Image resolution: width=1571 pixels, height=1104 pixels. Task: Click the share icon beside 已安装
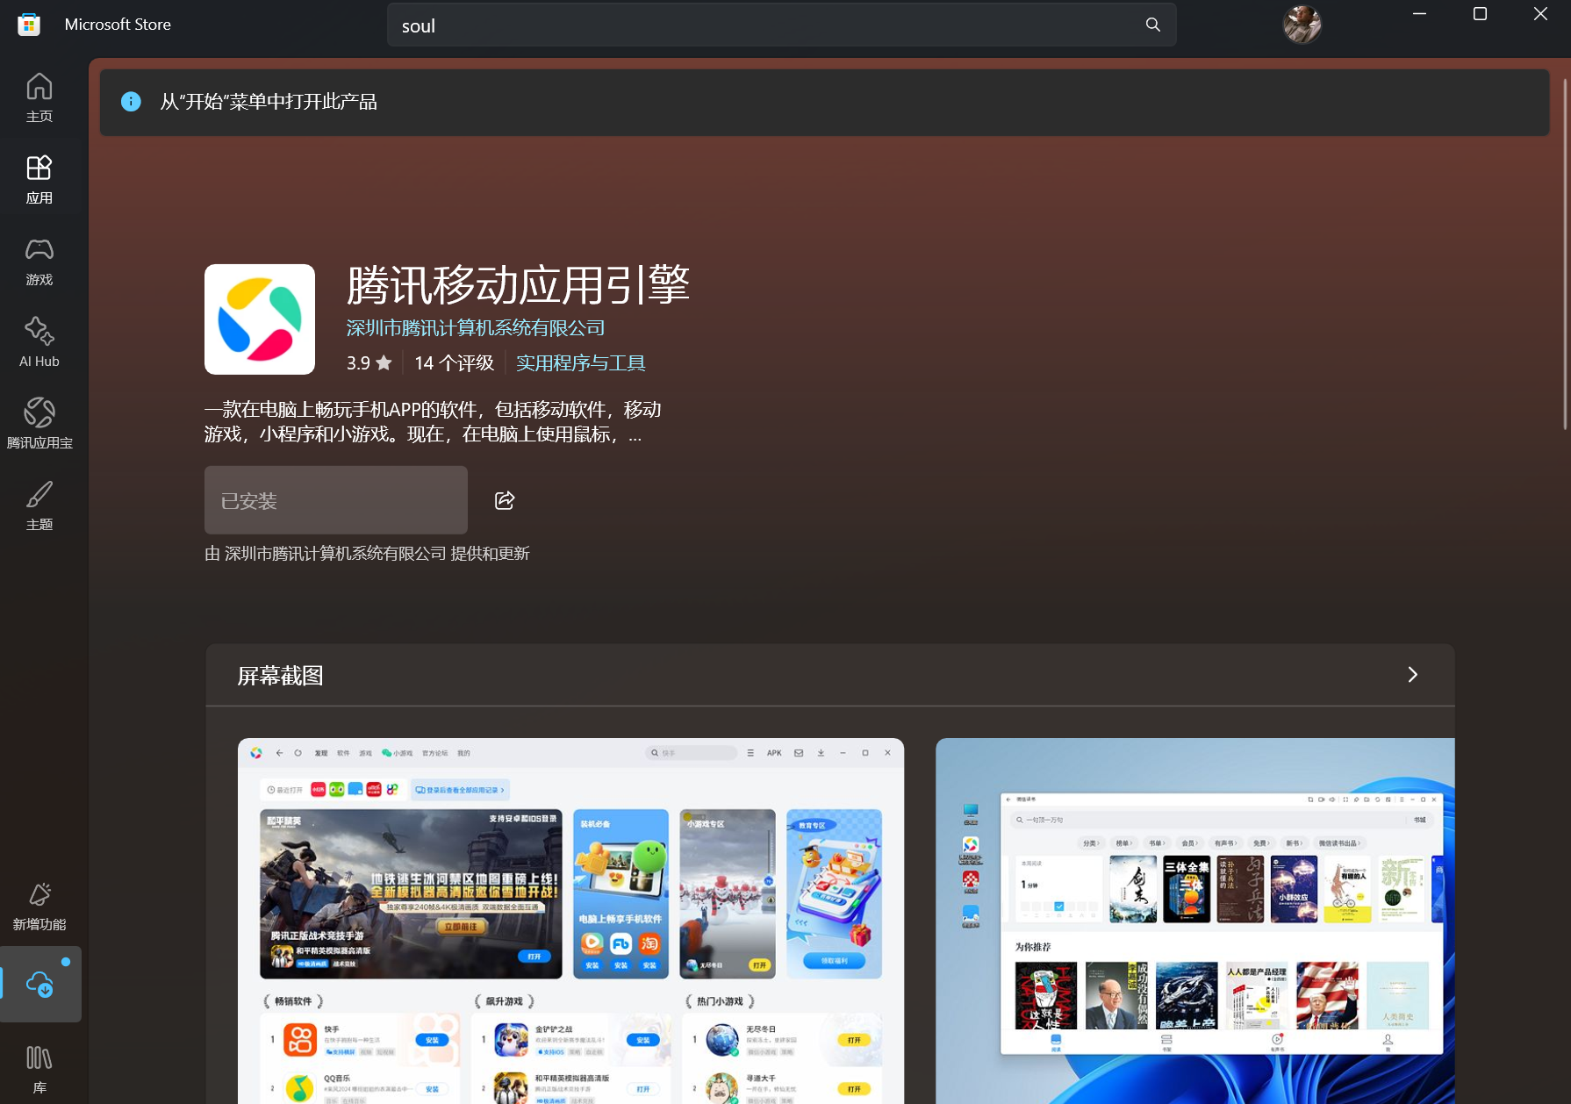point(504,499)
